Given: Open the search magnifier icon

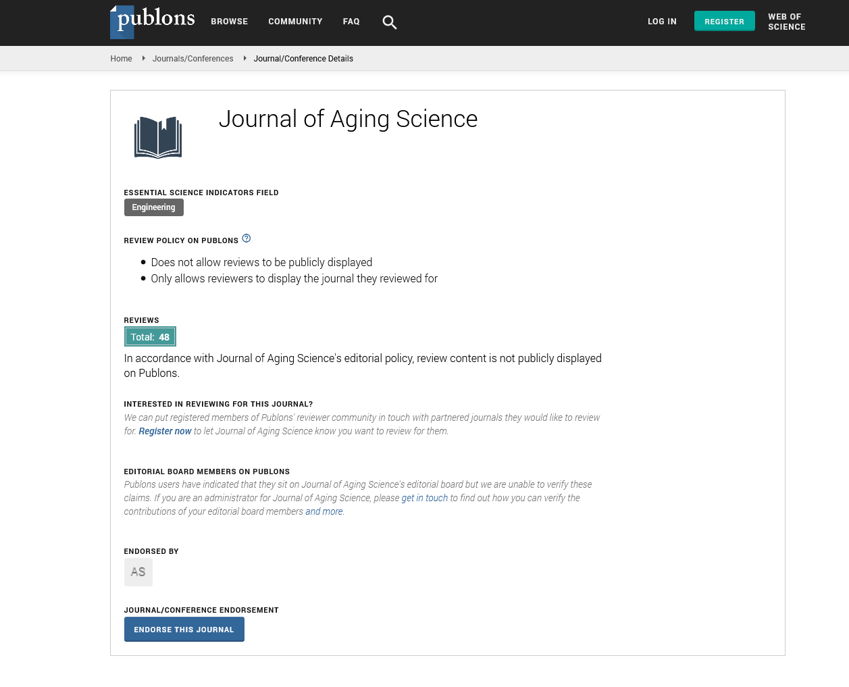Looking at the screenshot, I should (x=390, y=22).
